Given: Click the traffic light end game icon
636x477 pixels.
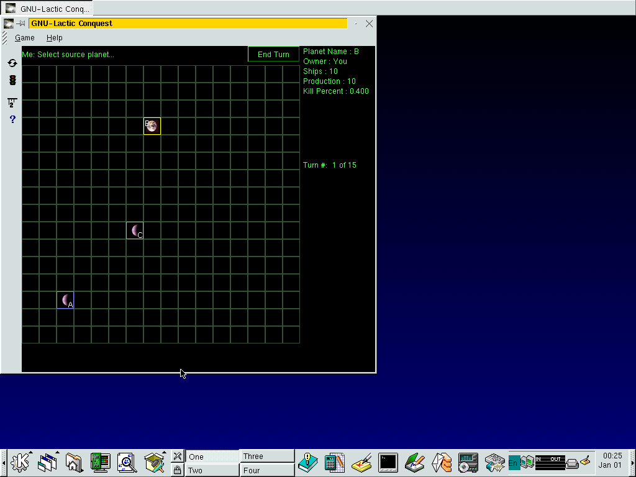Looking at the screenshot, I should (12, 80).
